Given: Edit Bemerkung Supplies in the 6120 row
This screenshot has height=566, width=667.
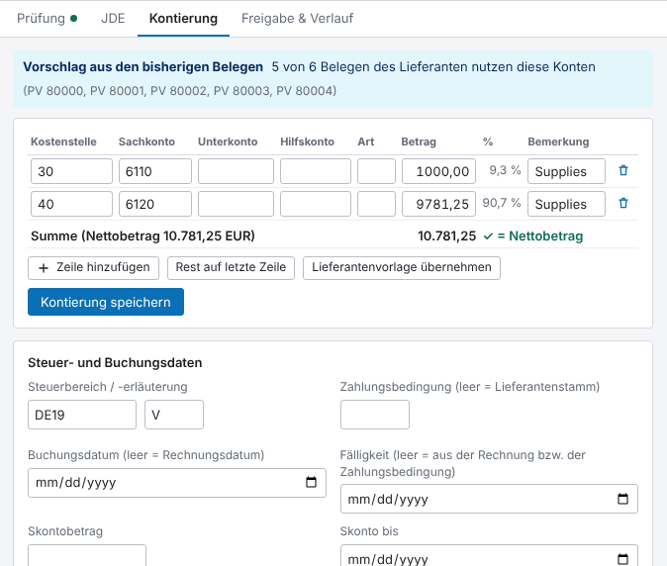Looking at the screenshot, I should pyautogui.click(x=567, y=204).
